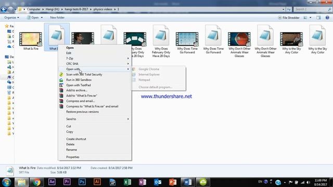Click the Computer breadcrumb
333x187 pixels.
[33, 9]
